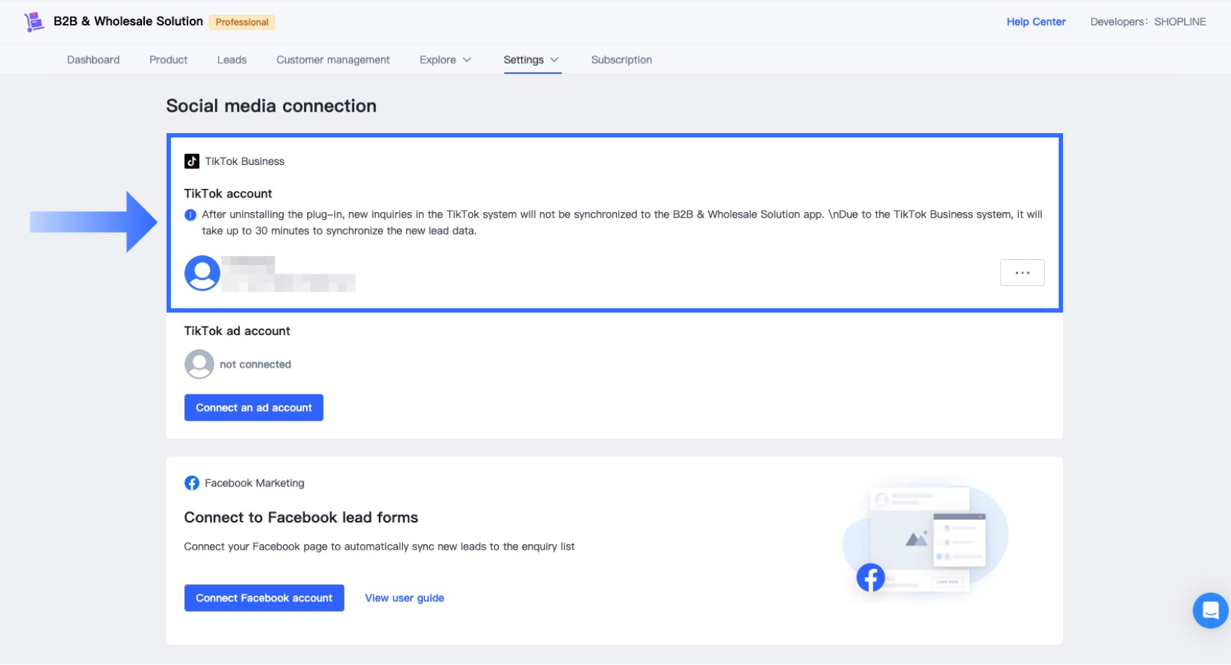Open the TikTok account three-dot options menu
Screen dimensions: 1231x665
[1022, 273]
